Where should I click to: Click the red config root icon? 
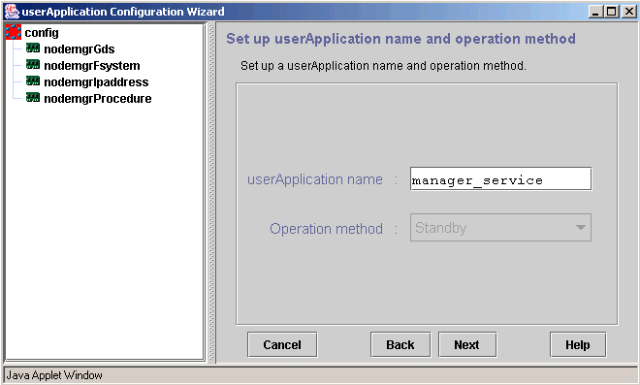[14, 32]
